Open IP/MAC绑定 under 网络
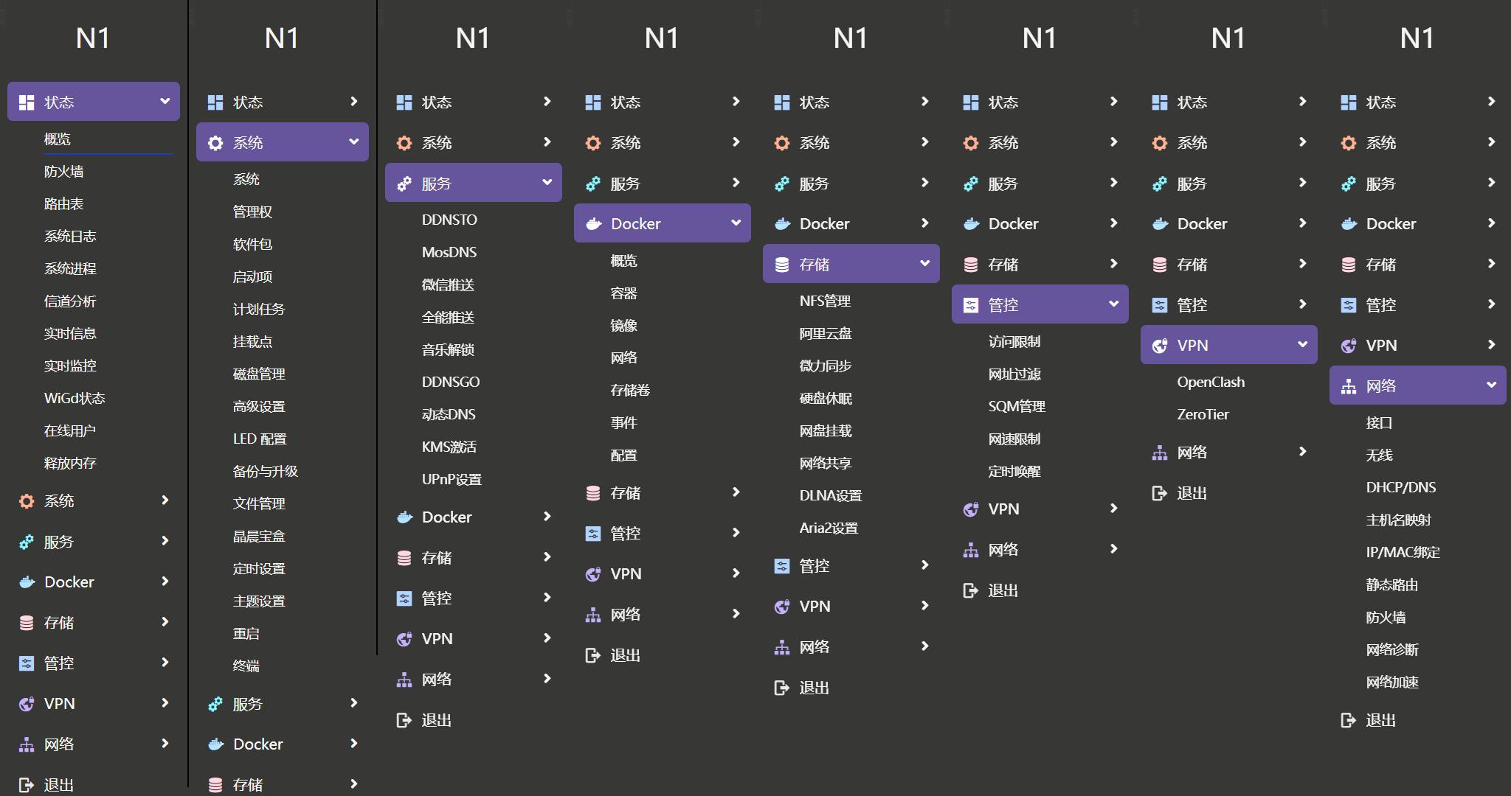The image size is (1511, 796). (1403, 553)
